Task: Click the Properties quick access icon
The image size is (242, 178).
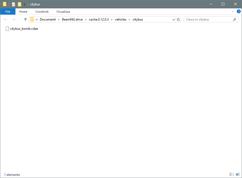Action: click(x=14, y=4)
